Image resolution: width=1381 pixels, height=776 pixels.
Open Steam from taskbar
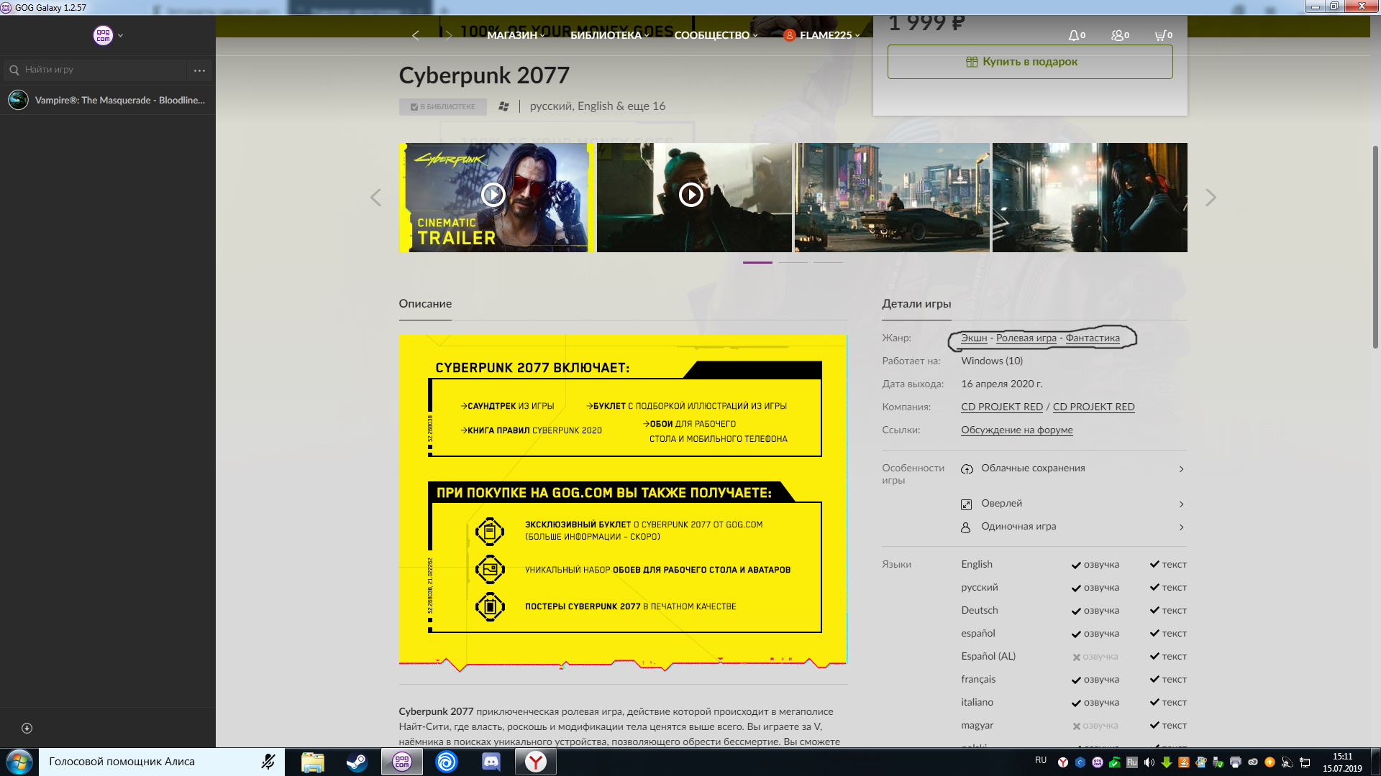point(357,762)
